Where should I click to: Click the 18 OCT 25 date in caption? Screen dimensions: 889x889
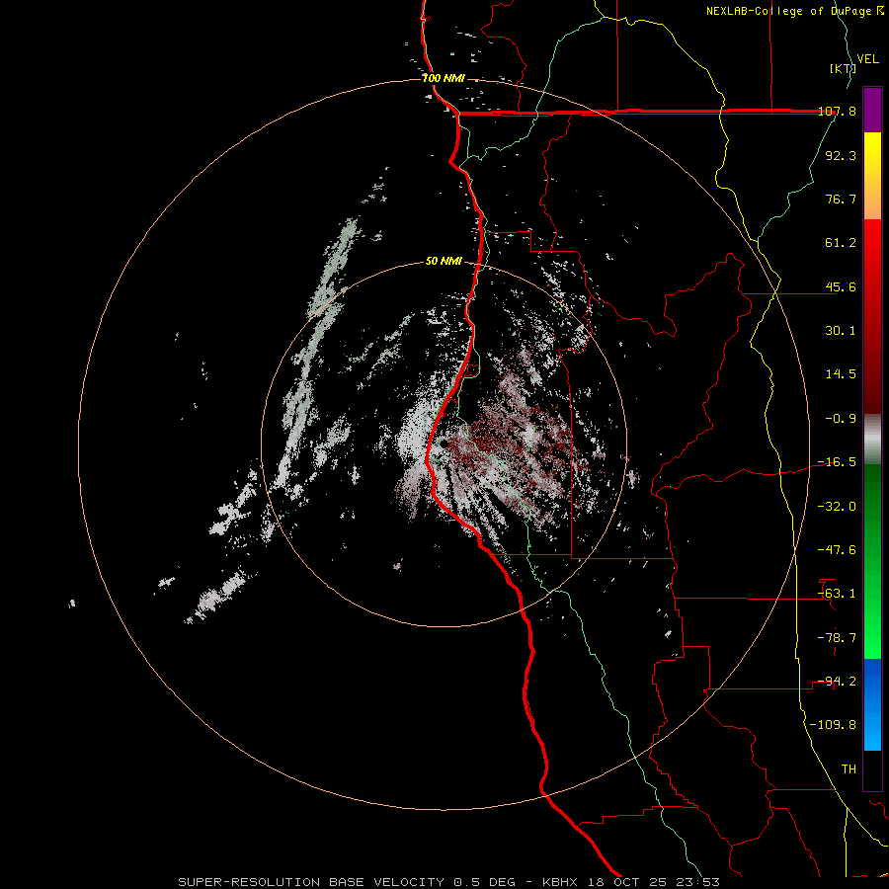(627, 882)
